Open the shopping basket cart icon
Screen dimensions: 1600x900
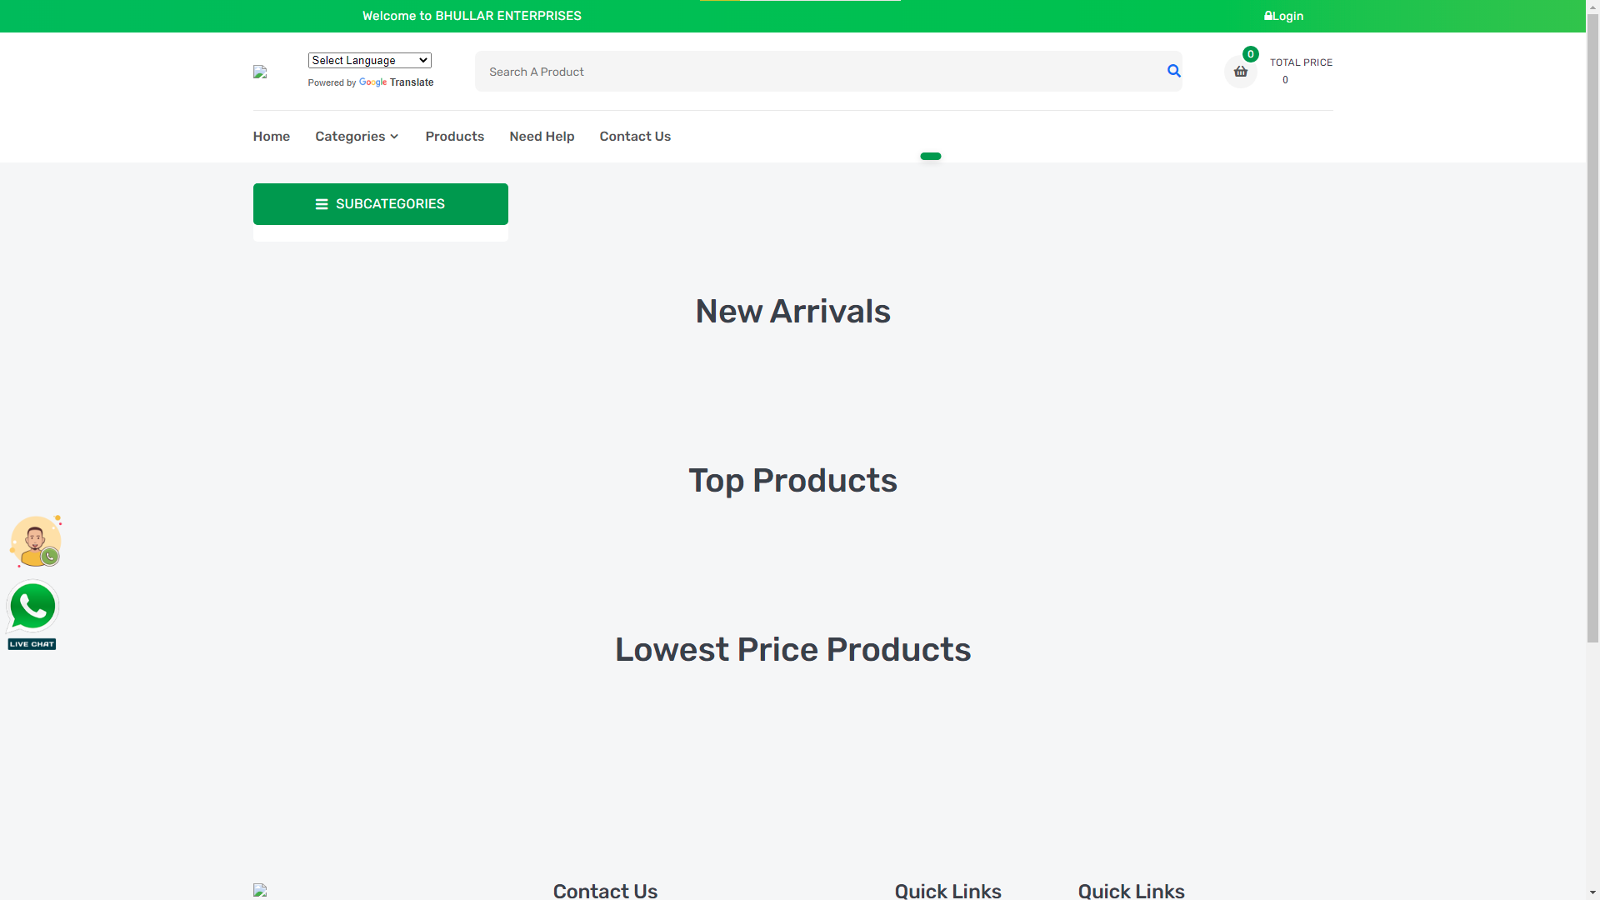click(1241, 72)
